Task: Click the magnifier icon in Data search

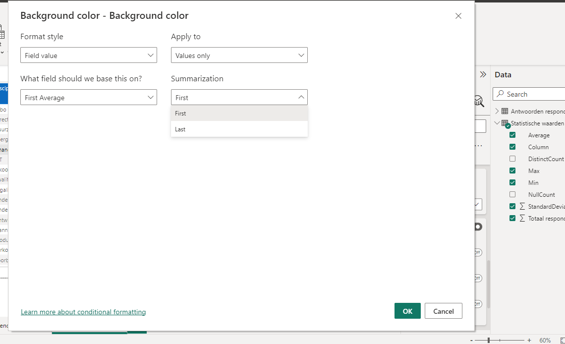Action: (500, 94)
